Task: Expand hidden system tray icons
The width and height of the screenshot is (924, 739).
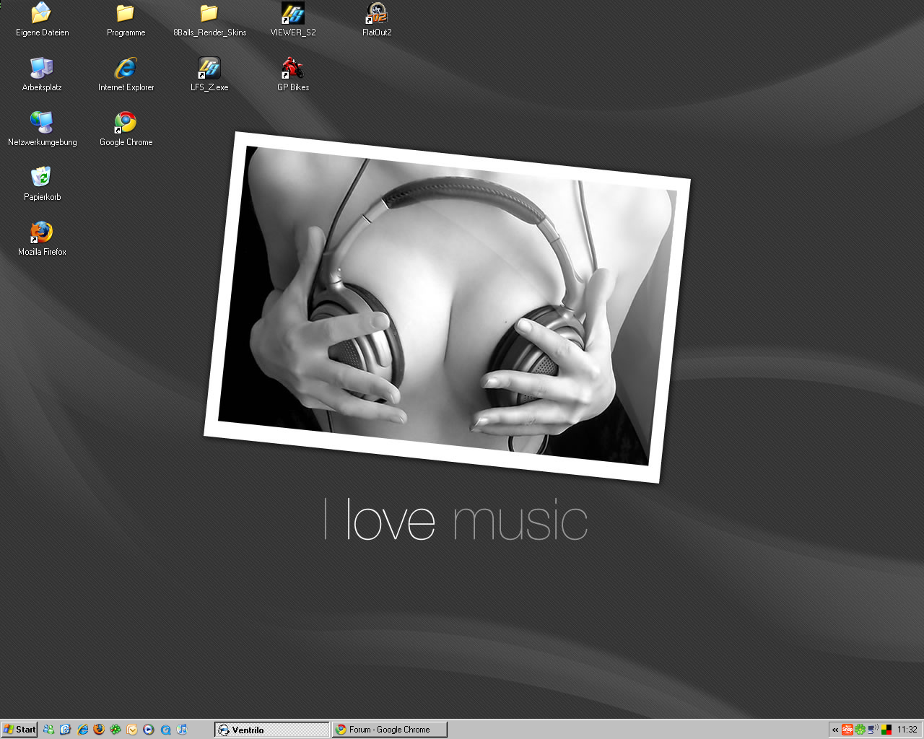Action: 835,730
